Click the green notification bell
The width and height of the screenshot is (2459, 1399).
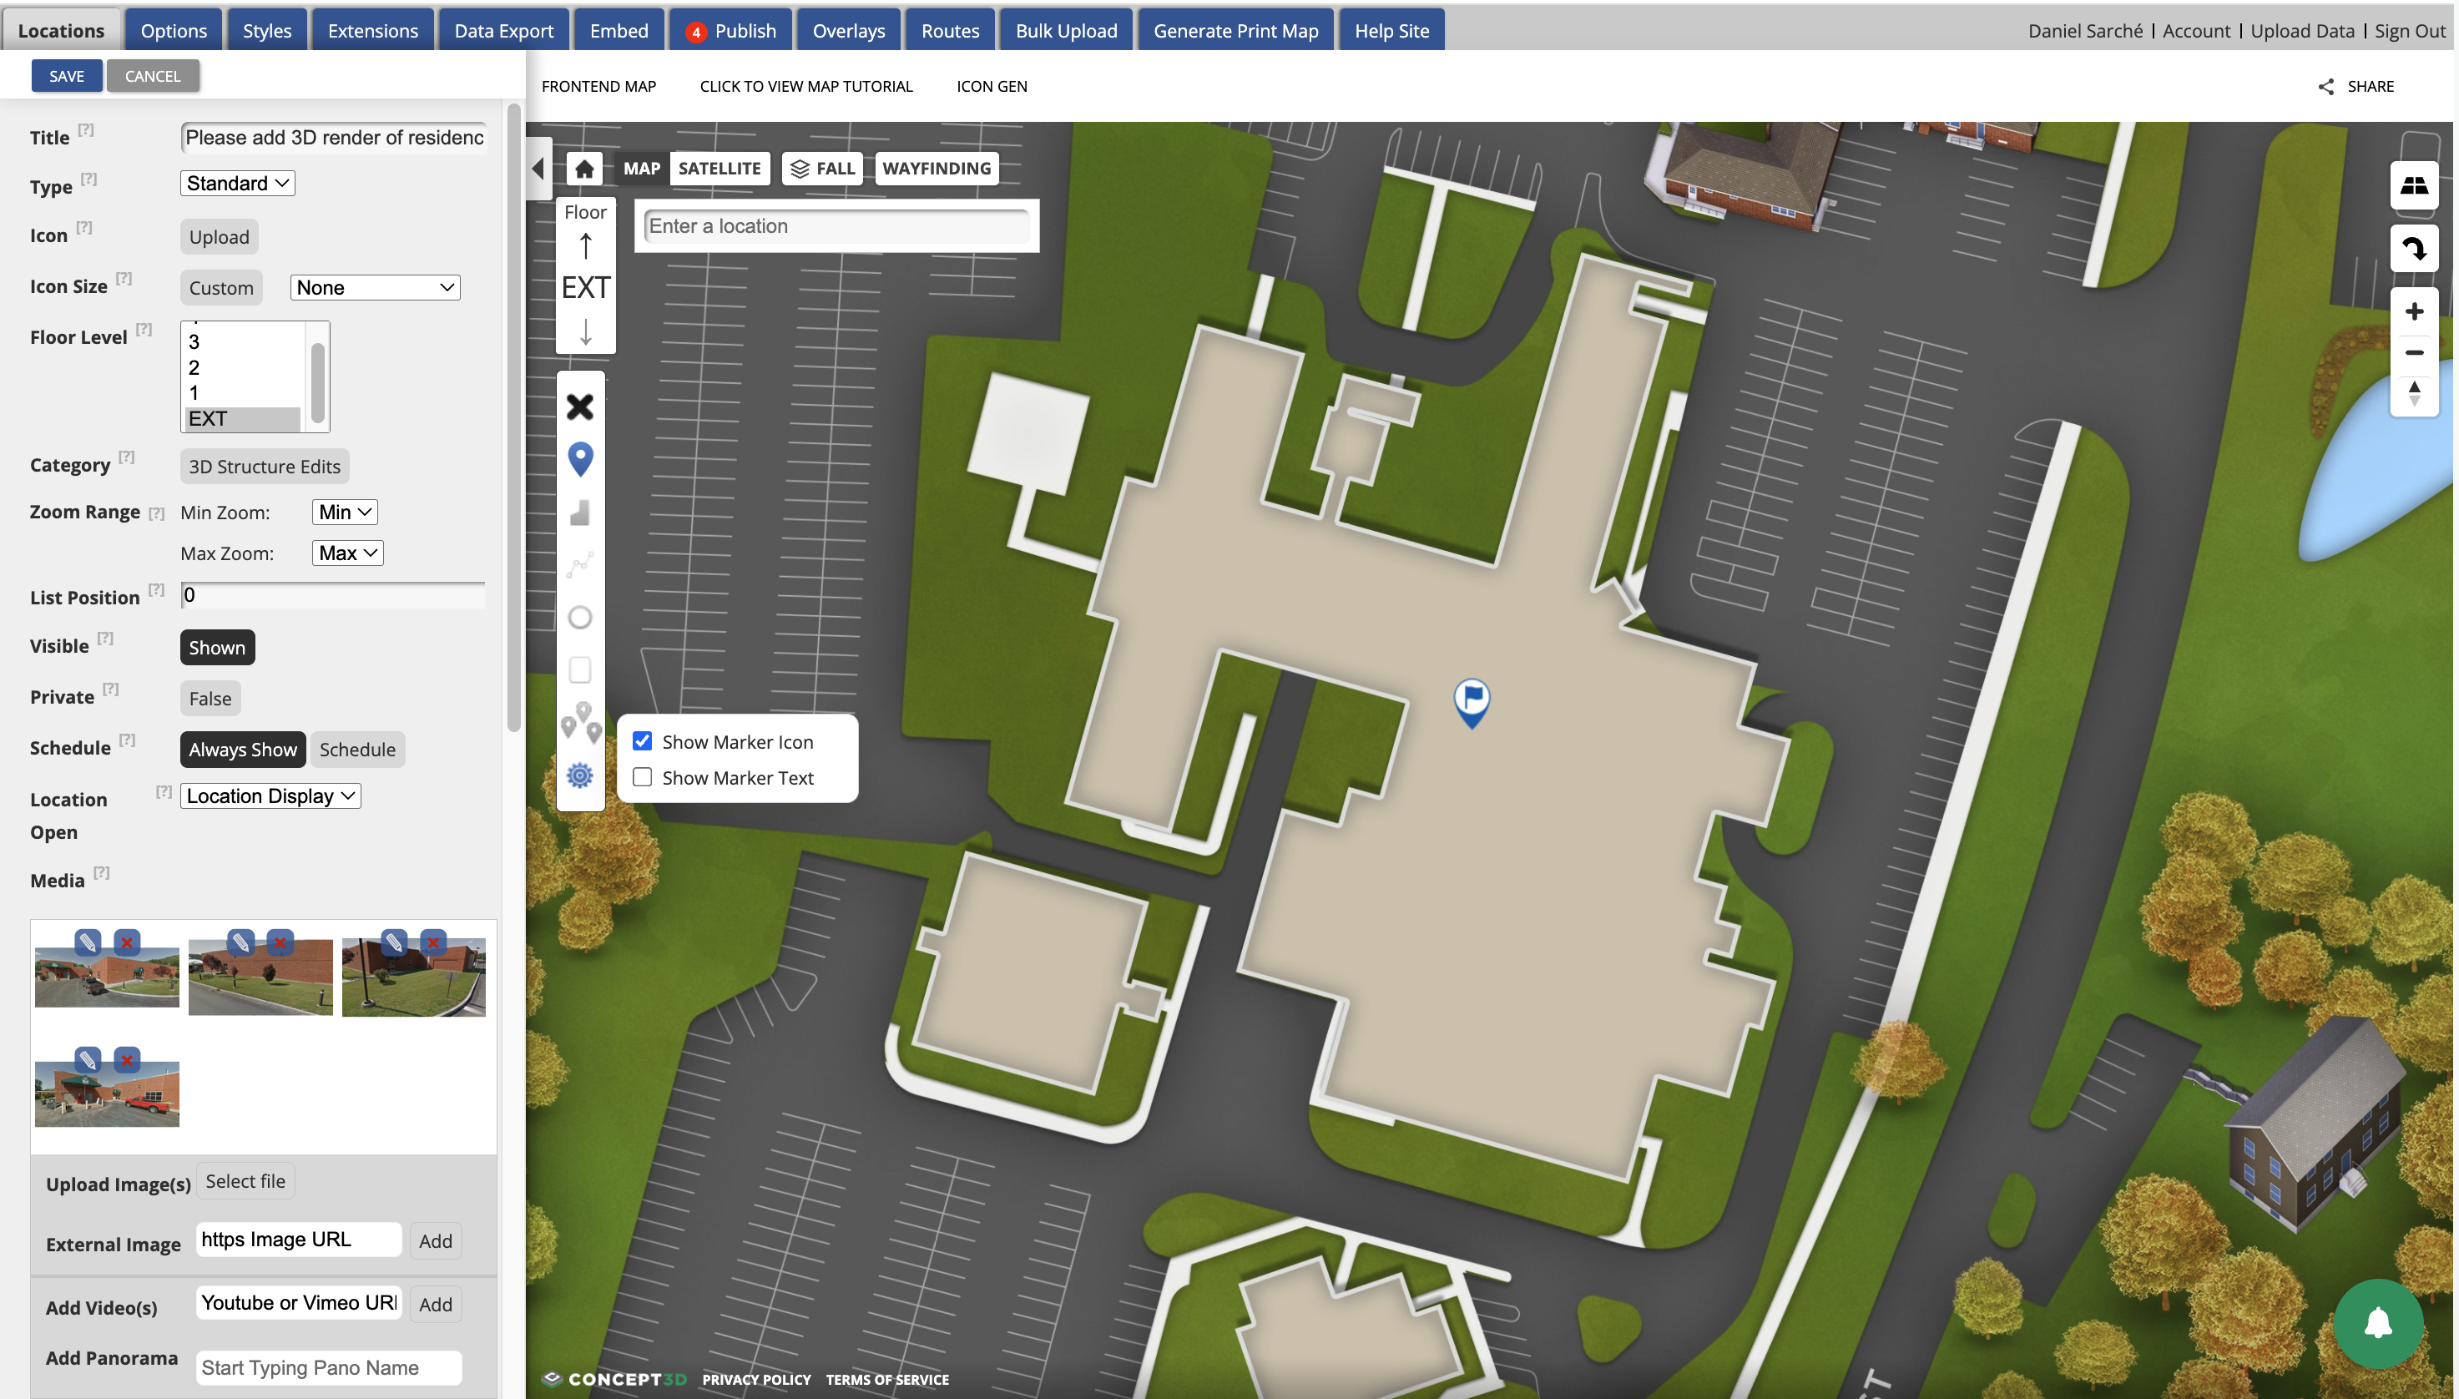(x=2377, y=1323)
